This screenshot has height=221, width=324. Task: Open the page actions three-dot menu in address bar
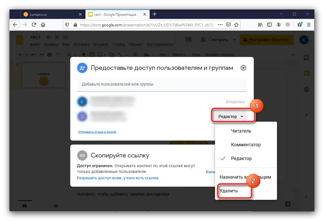pyautogui.click(x=220, y=25)
